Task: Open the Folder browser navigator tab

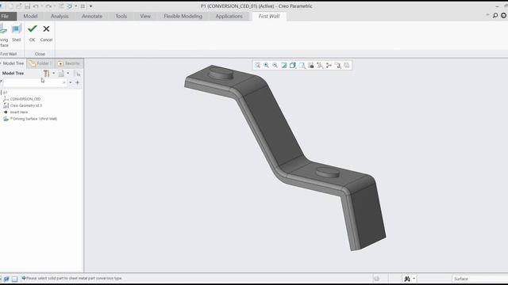Action: coord(40,63)
